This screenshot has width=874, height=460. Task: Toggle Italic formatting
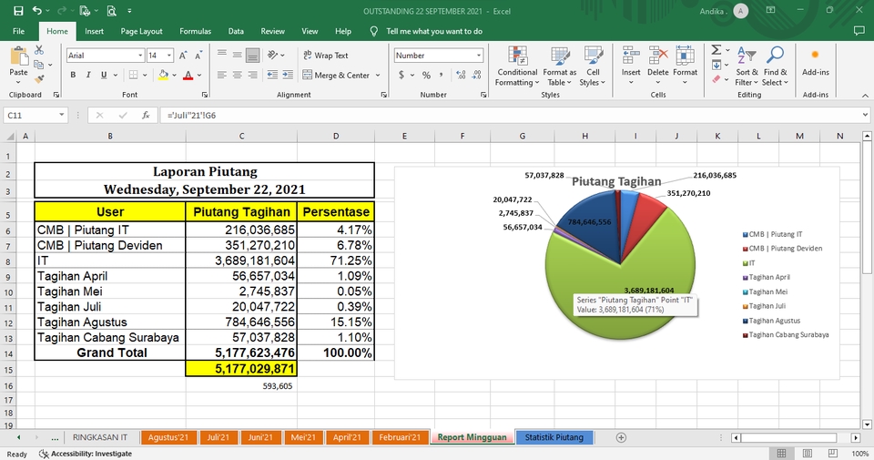[x=88, y=75]
